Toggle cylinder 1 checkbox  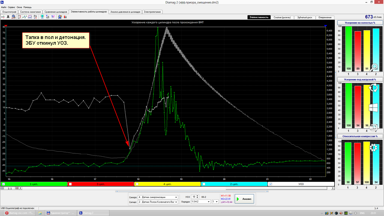[x=3, y=184]
